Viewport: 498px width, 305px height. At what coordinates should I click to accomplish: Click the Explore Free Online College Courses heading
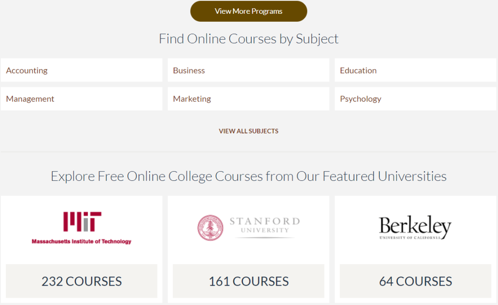(249, 176)
